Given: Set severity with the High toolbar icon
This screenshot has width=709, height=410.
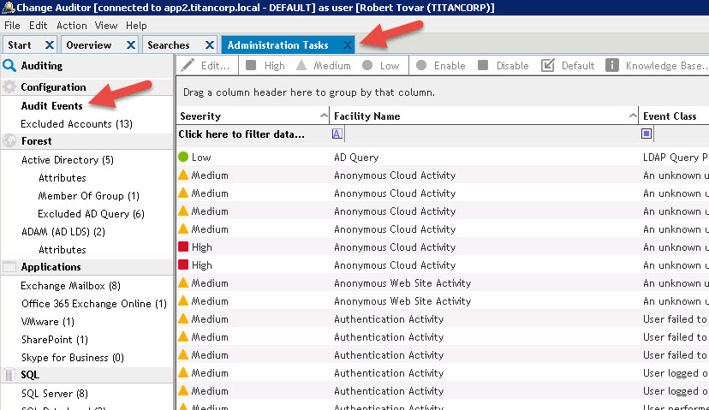Looking at the screenshot, I should [251, 66].
